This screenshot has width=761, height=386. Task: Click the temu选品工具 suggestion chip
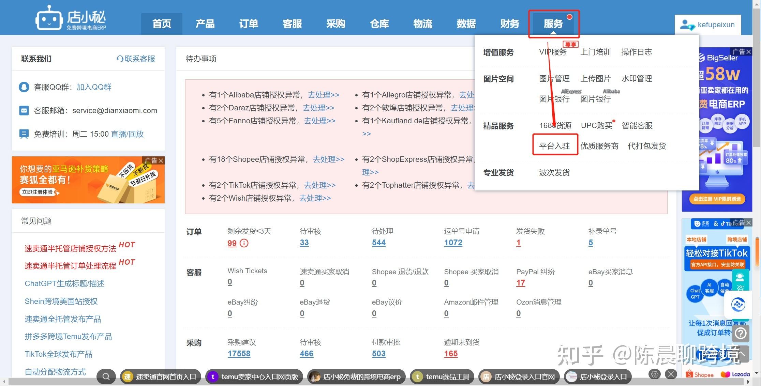442,377
